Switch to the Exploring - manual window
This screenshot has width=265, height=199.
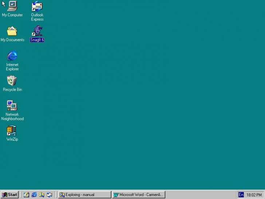point(85,195)
